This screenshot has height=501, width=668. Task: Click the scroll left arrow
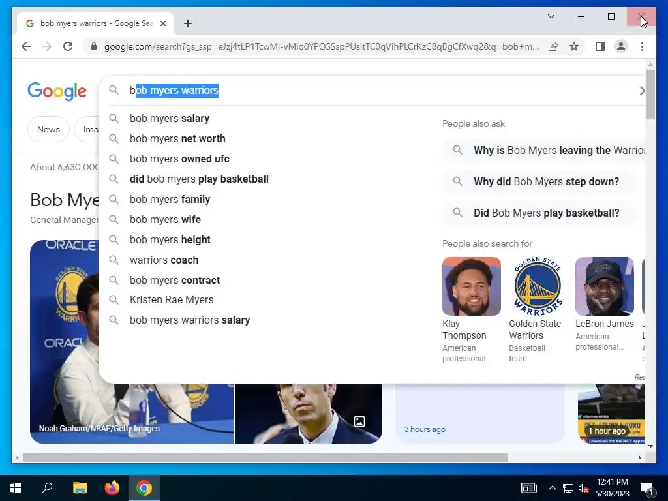(17, 457)
